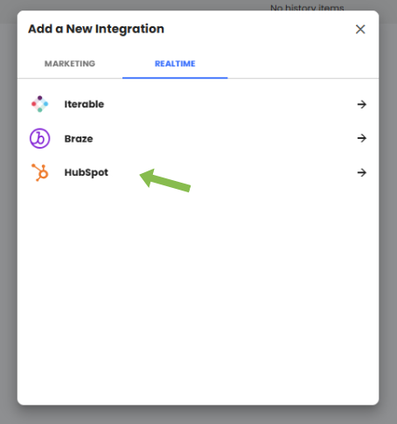Choose the Iterable row in the list
This screenshot has height=424, width=397.
coord(198,104)
